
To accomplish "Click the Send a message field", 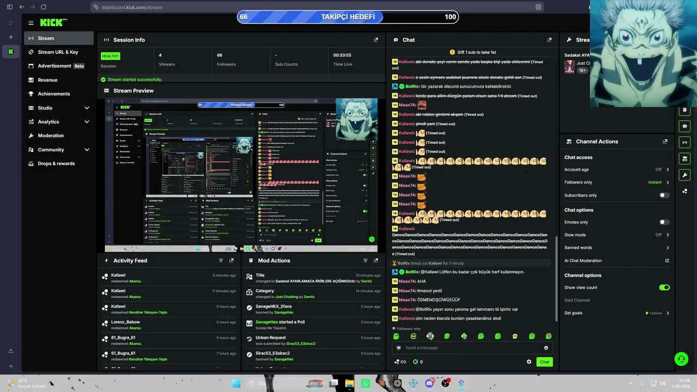I will [472, 348].
